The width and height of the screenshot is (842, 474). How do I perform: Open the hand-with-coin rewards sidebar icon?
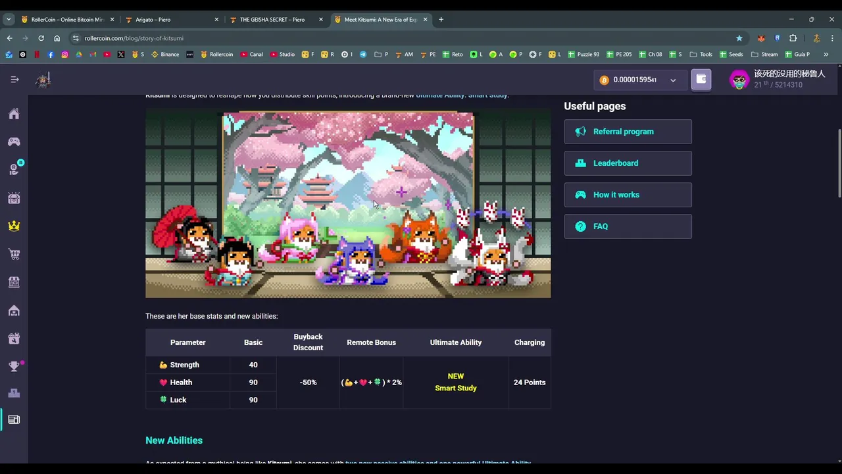[14, 170]
